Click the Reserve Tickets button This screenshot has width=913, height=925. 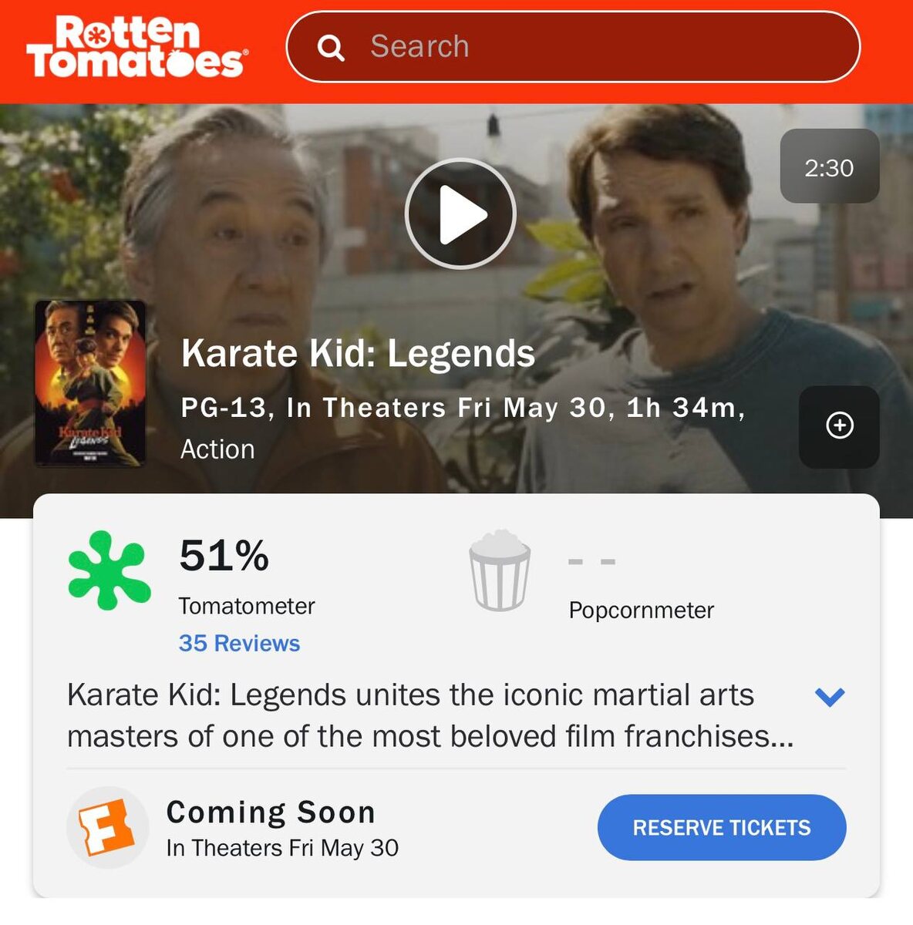[x=722, y=828]
